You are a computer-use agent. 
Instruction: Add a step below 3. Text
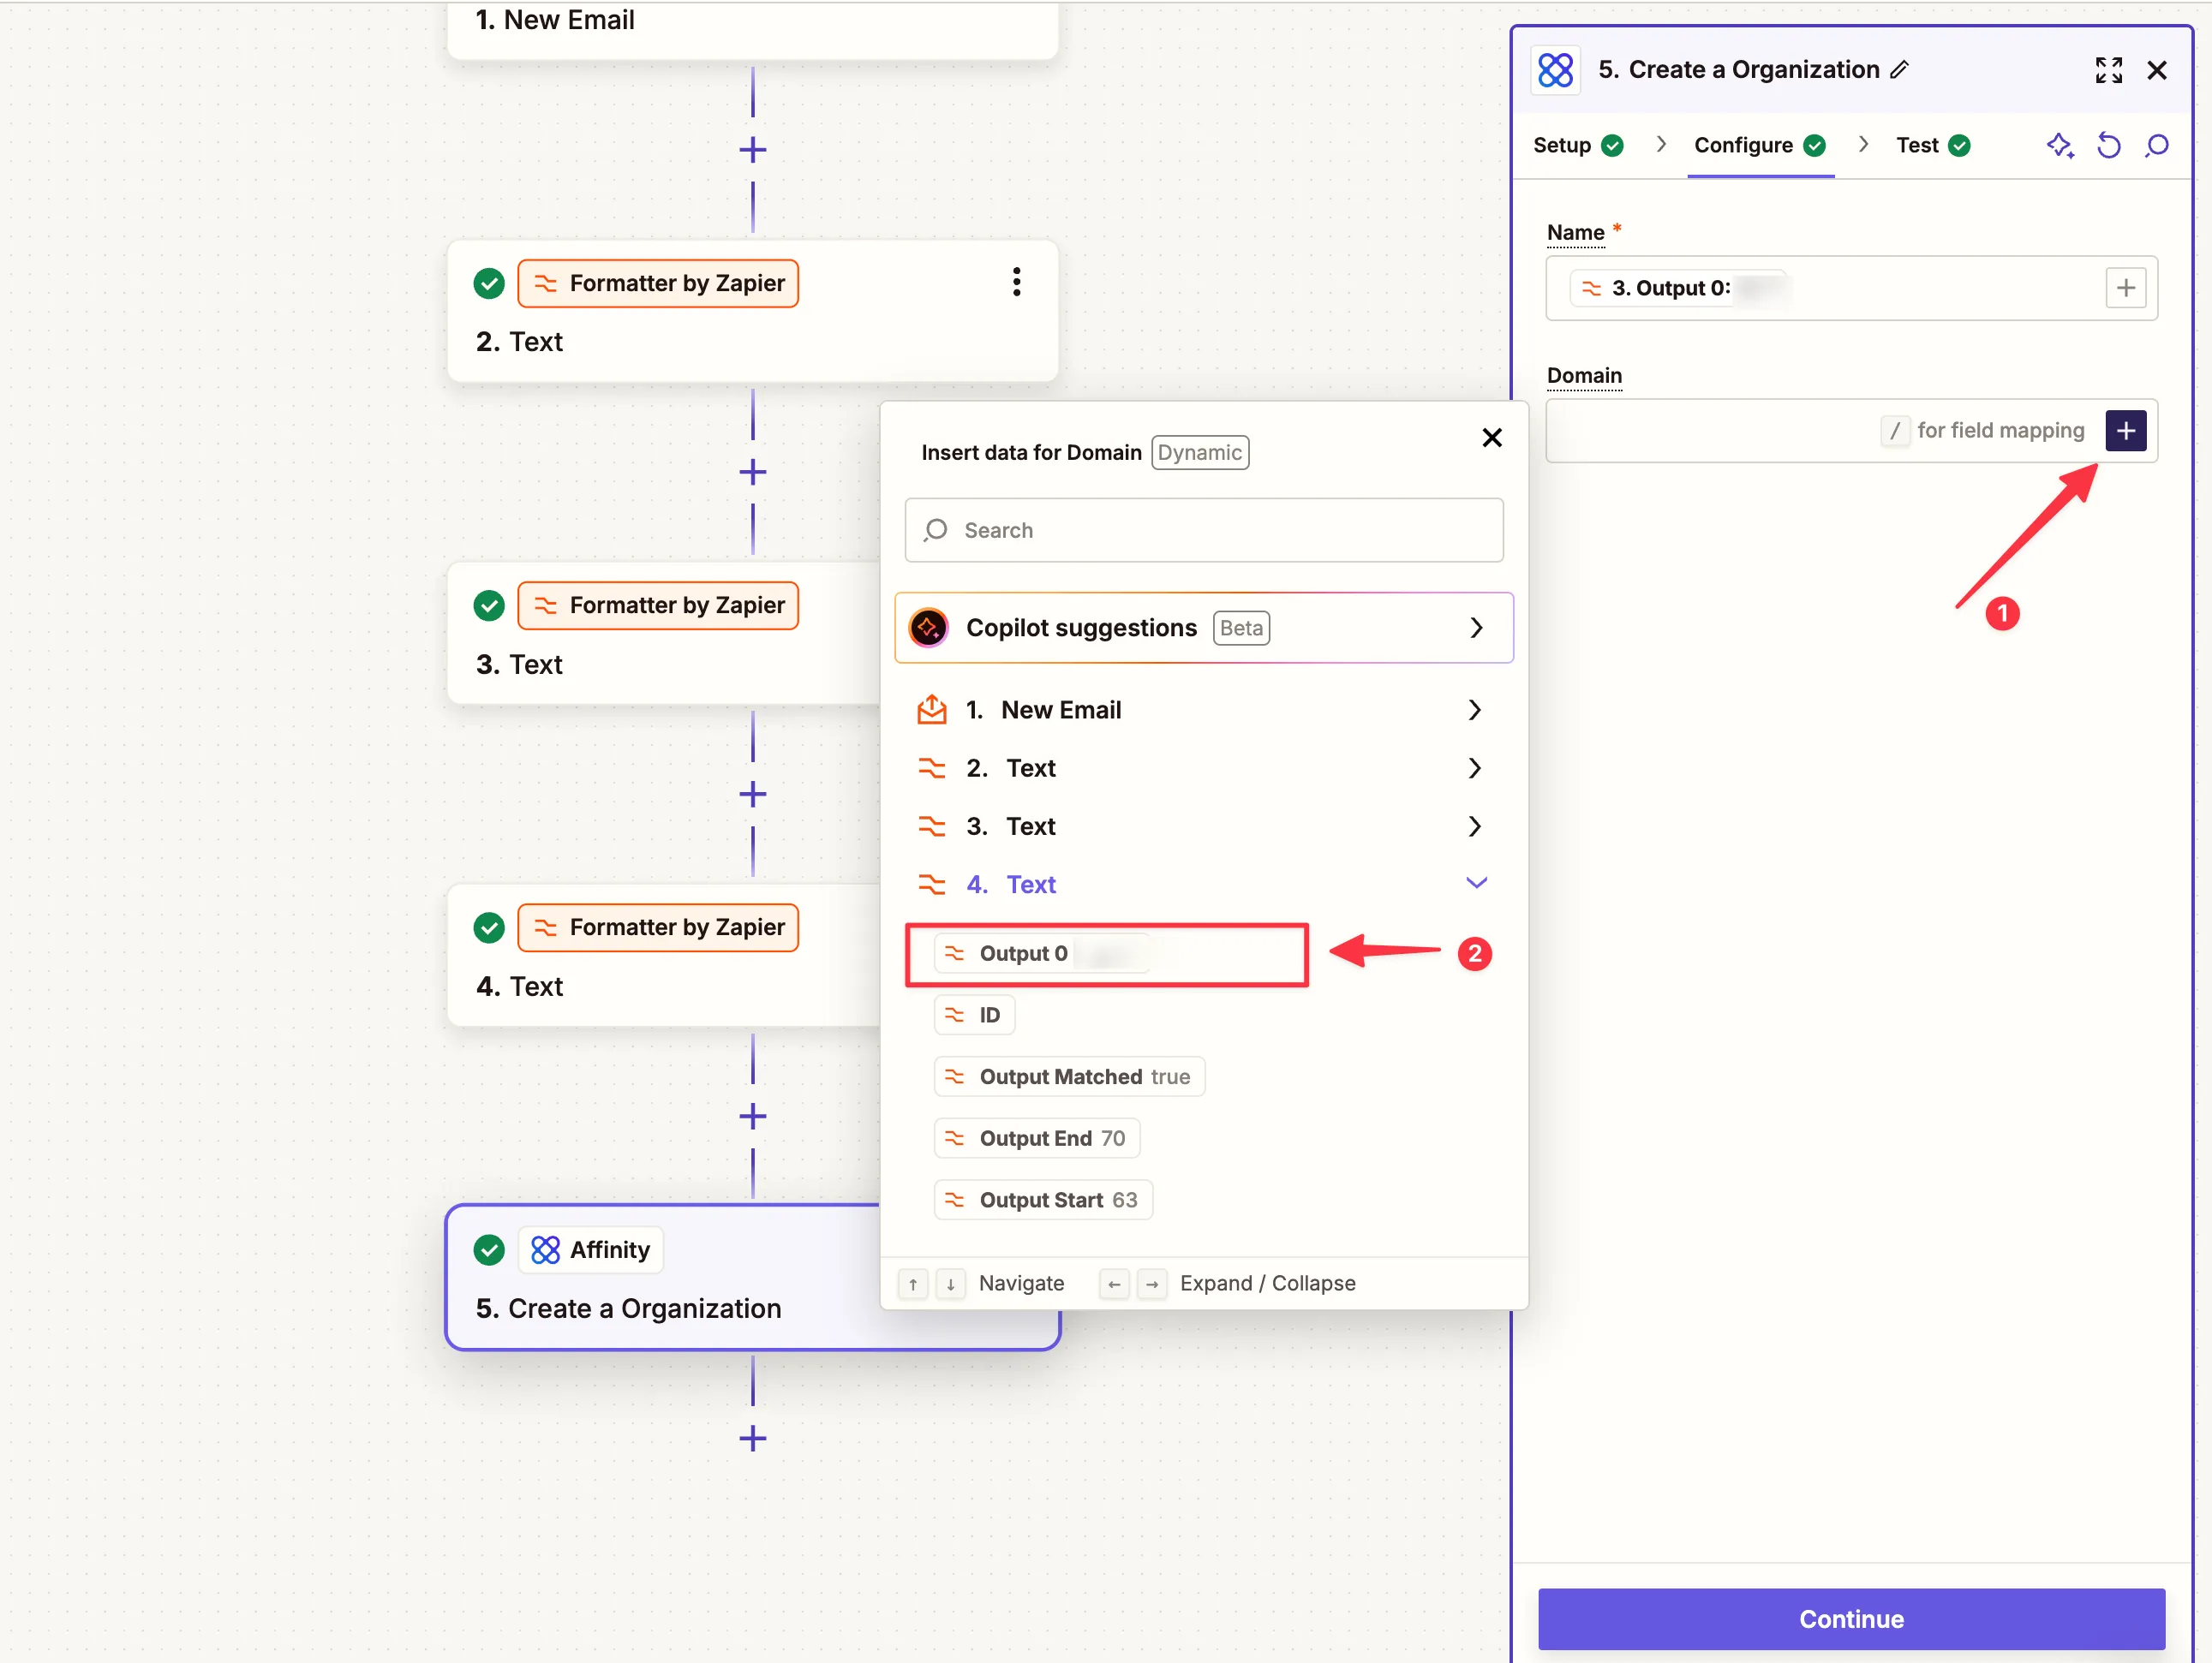coord(752,795)
